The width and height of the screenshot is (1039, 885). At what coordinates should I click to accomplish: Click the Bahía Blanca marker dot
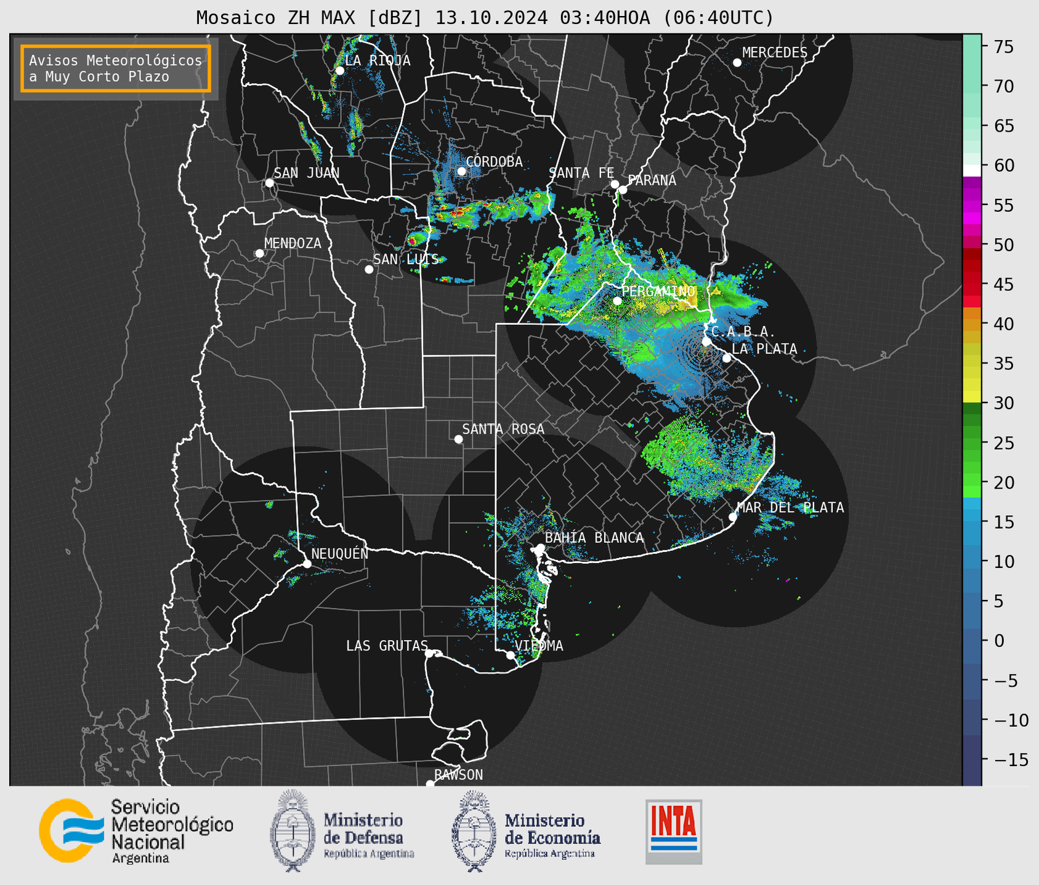pyautogui.click(x=540, y=548)
